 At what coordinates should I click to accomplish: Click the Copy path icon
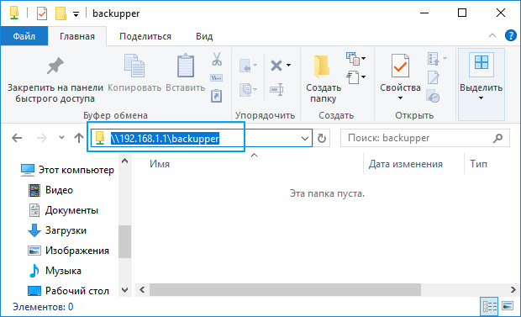coord(217,78)
